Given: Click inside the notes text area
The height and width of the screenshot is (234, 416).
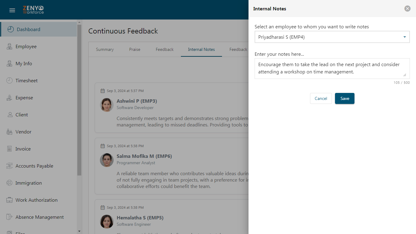Looking at the screenshot, I should pyautogui.click(x=332, y=69).
